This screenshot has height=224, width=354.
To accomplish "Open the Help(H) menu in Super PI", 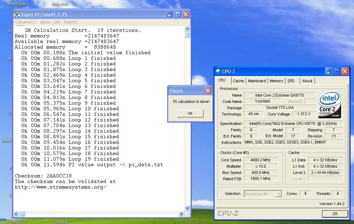I will pos(70,22).
